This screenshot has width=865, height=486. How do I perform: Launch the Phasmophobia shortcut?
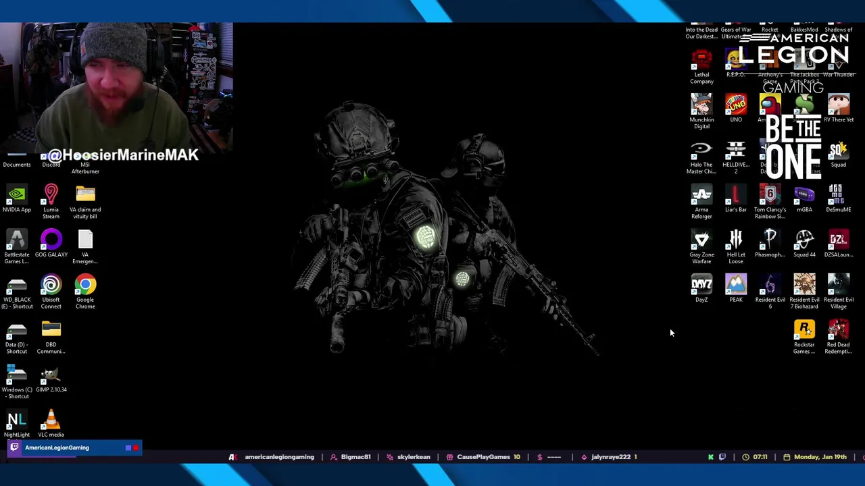[770, 243]
